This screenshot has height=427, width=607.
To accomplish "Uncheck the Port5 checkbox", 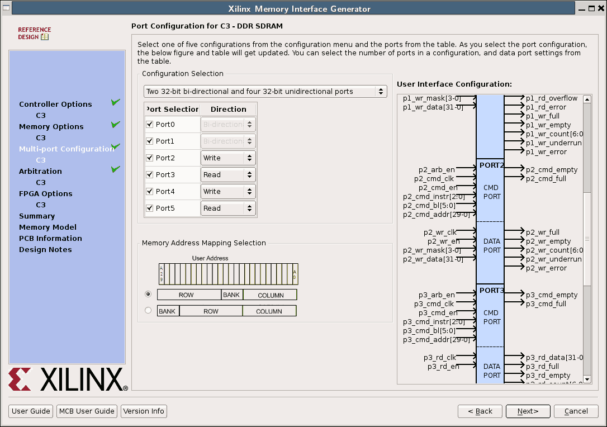I will (x=150, y=208).
